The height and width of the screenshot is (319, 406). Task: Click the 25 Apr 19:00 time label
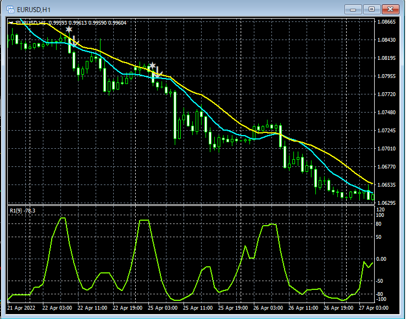[233, 308]
